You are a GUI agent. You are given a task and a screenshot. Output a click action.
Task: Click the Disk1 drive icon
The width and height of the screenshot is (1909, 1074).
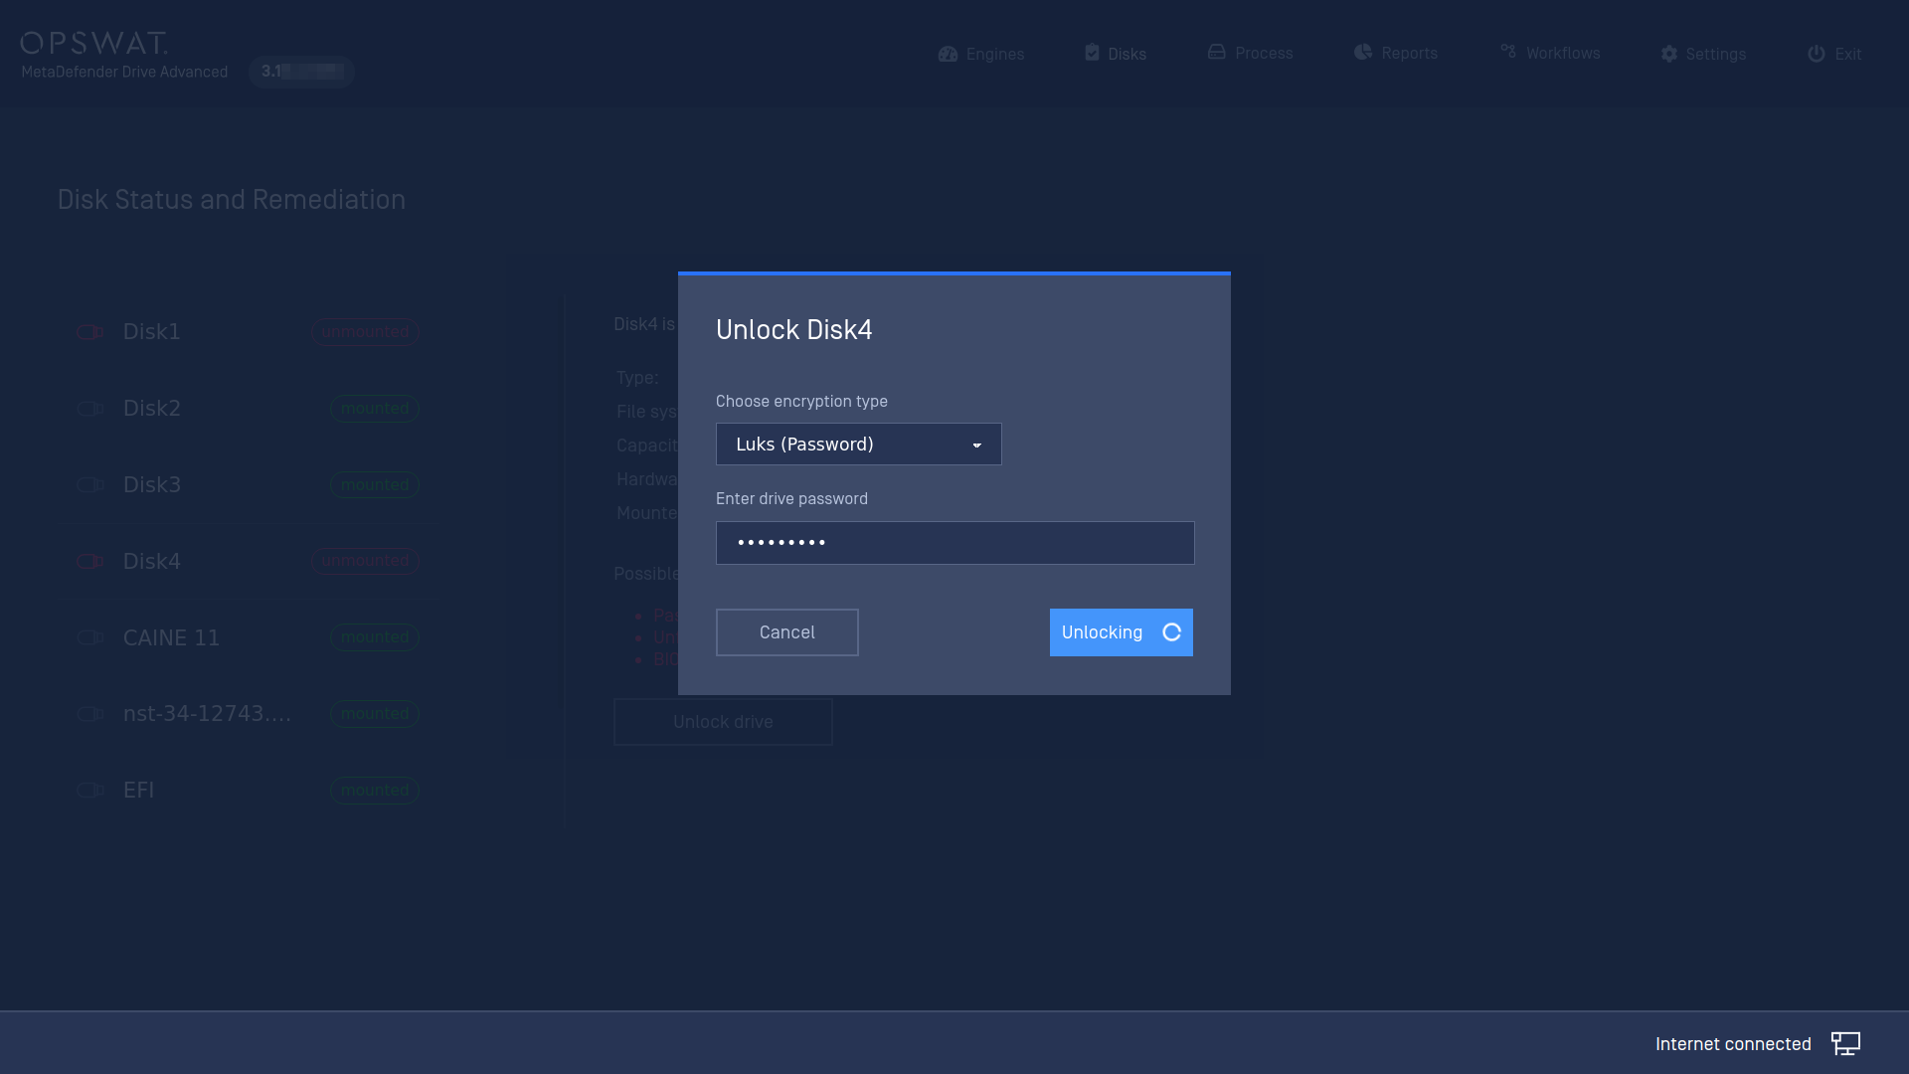[x=90, y=332]
